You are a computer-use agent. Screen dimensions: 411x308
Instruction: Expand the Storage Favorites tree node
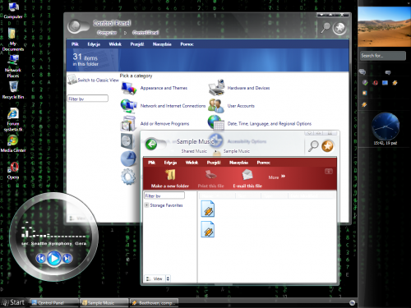click(146, 205)
